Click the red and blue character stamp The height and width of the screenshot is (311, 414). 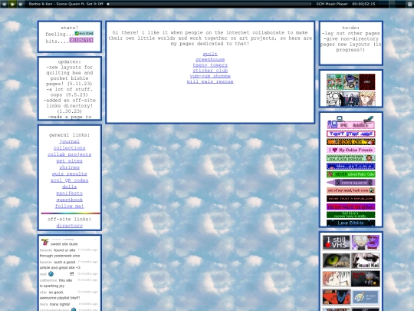pyautogui.click(x=337, y=296)
